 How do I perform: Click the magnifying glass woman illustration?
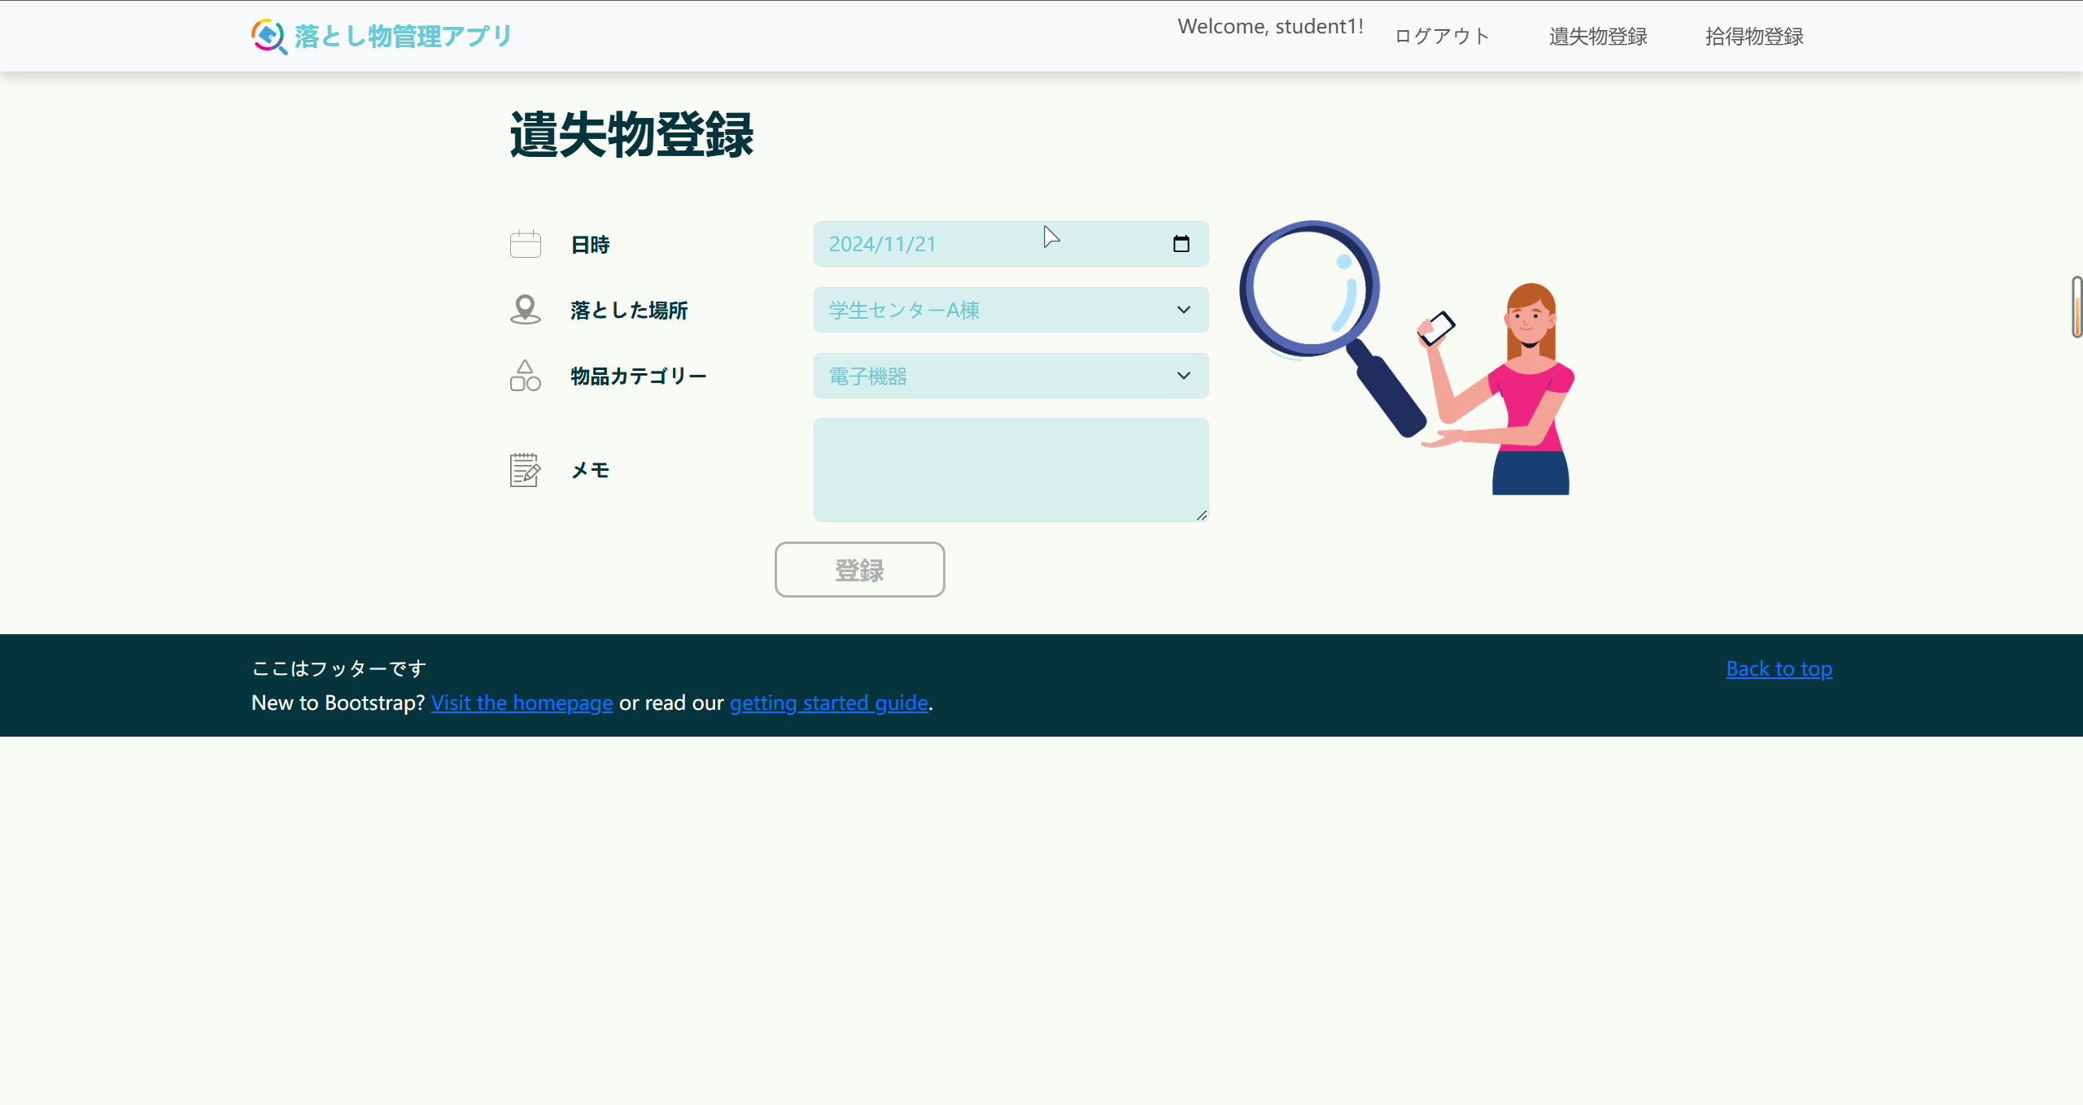pyautogui.click(x=1406, y=358)
